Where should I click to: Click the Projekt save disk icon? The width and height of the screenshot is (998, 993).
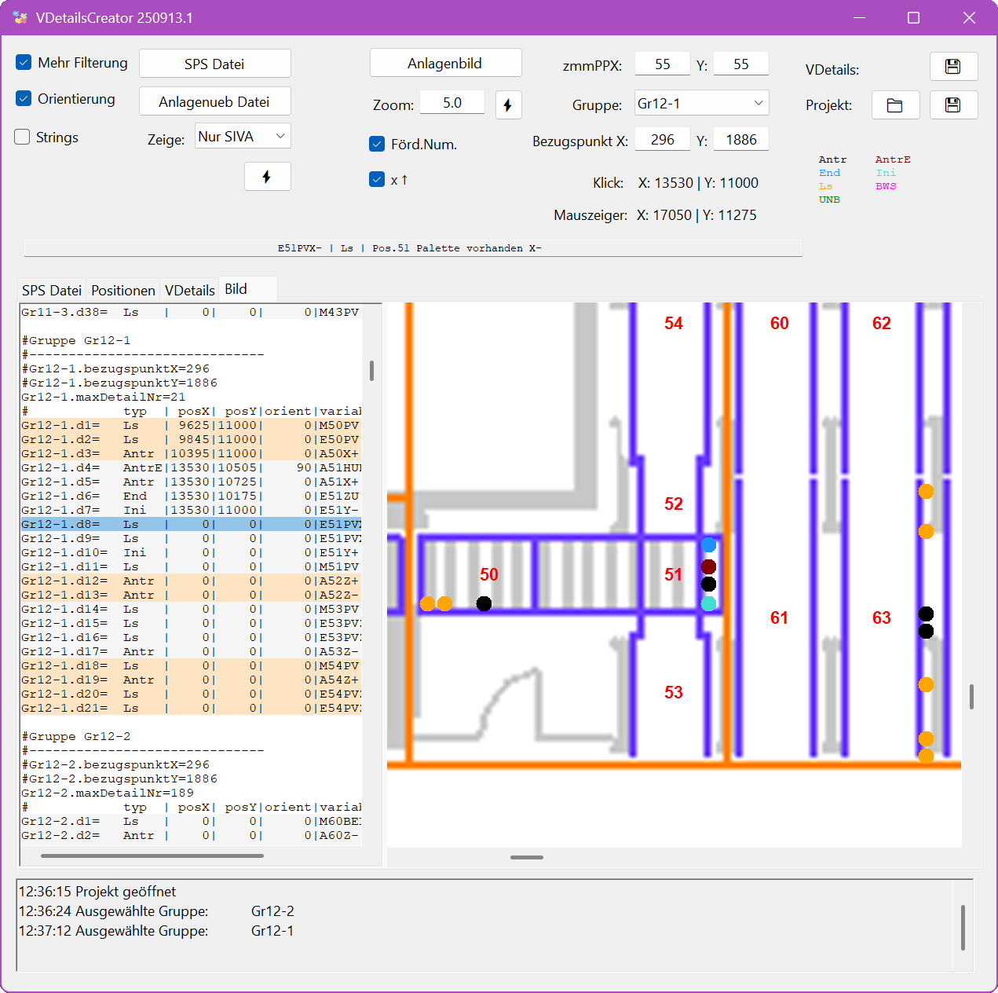coord(953,105)
